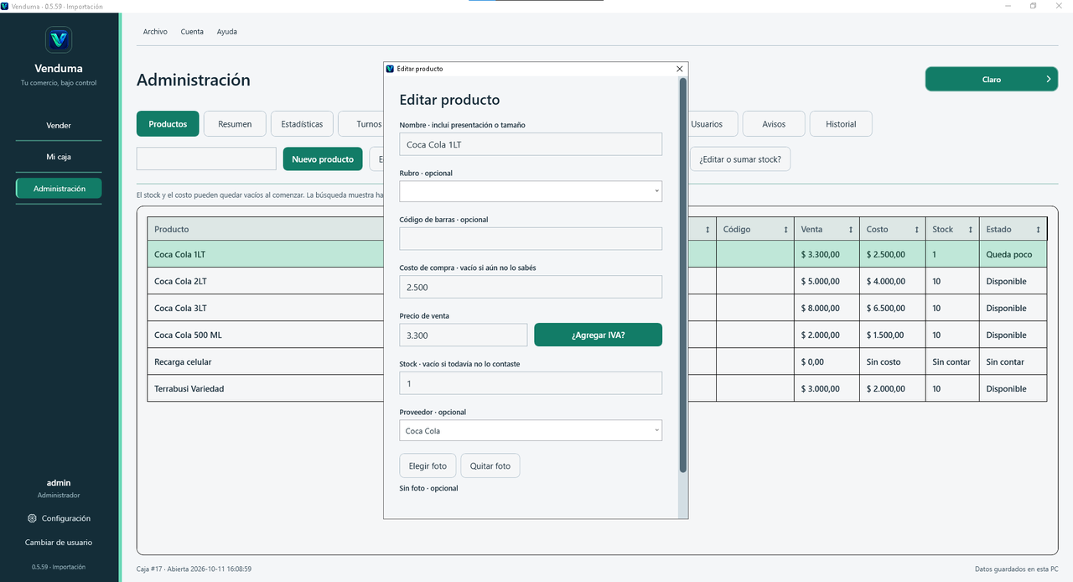Screen dimensions: 1073x582
Task: Select the Coca Cola 2LT row
Action: click(x=597, y=281)
